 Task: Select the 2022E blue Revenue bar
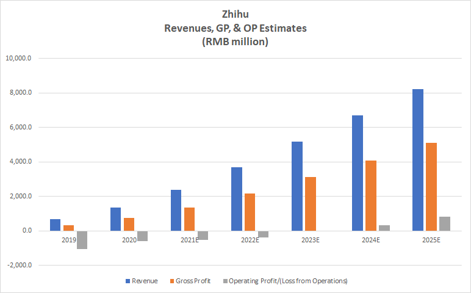pyautogui.click(x=237, y=199)
